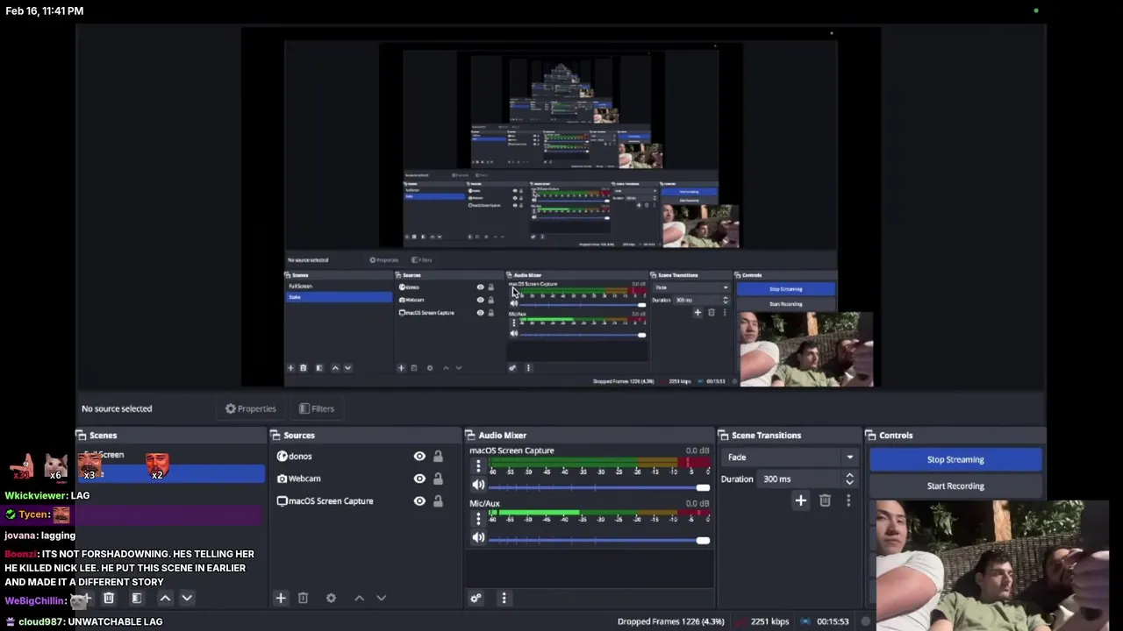
Task: Click the Feb 16 clock in top bar
Action: point(45,11)
